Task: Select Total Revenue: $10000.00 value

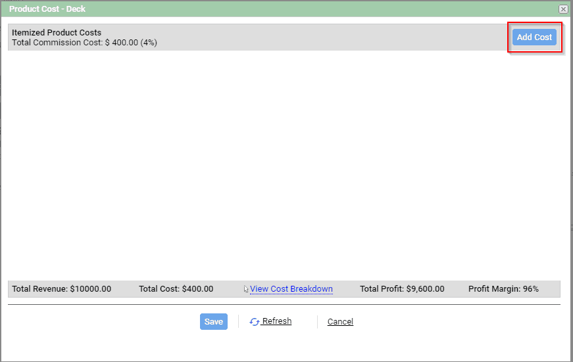Action: 61,289
